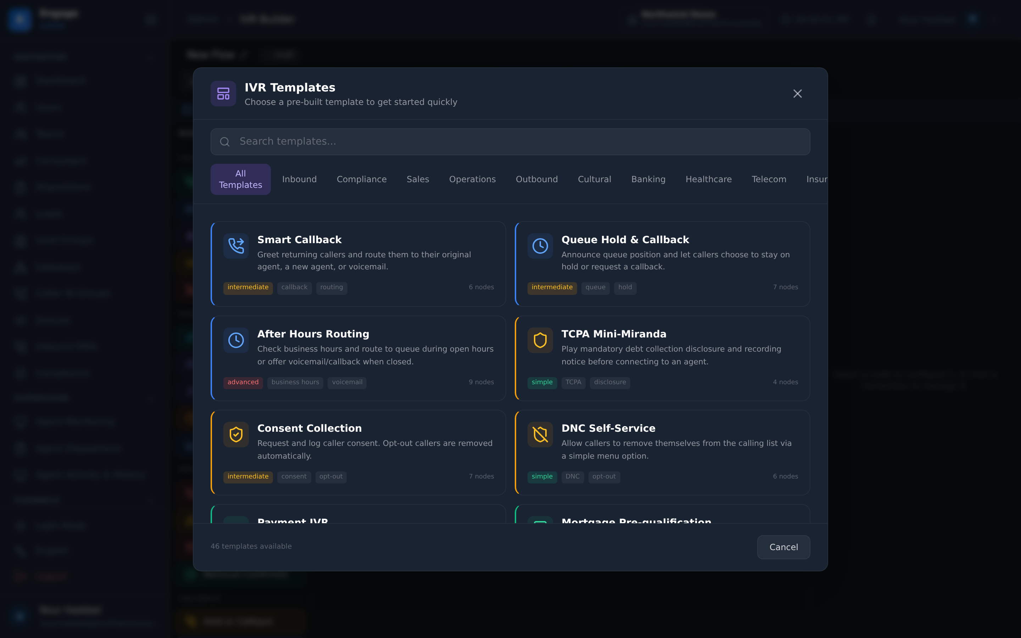Screen dimensions: 1021x638
Task: Focus the Search templates field
Action: [510, 142]
